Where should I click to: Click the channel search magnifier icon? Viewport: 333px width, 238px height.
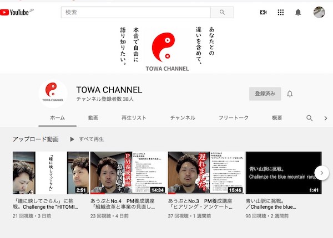(310, 118)
